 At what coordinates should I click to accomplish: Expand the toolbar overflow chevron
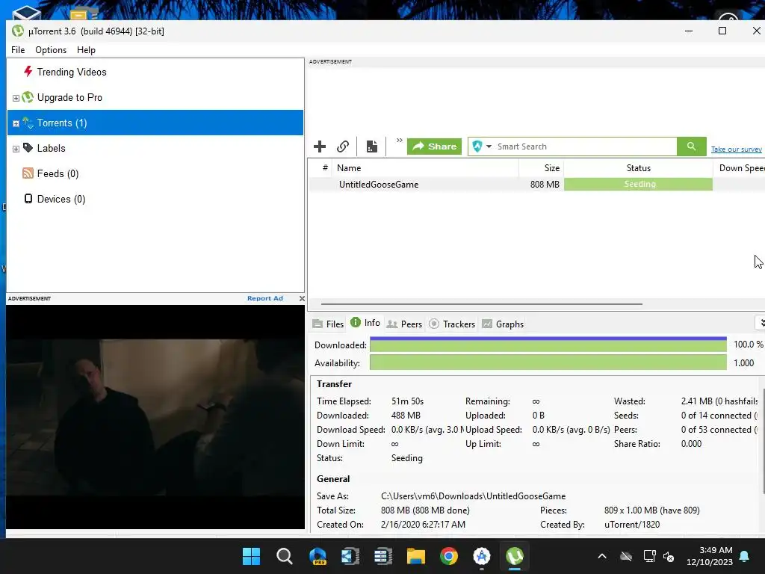point(399,140)
